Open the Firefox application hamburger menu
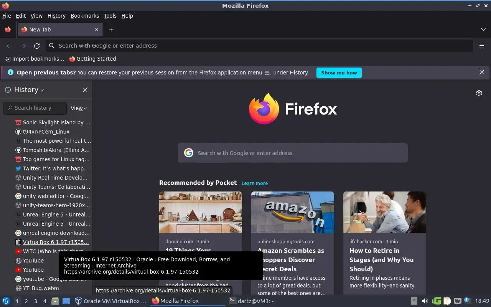 [x=482, y=46]
